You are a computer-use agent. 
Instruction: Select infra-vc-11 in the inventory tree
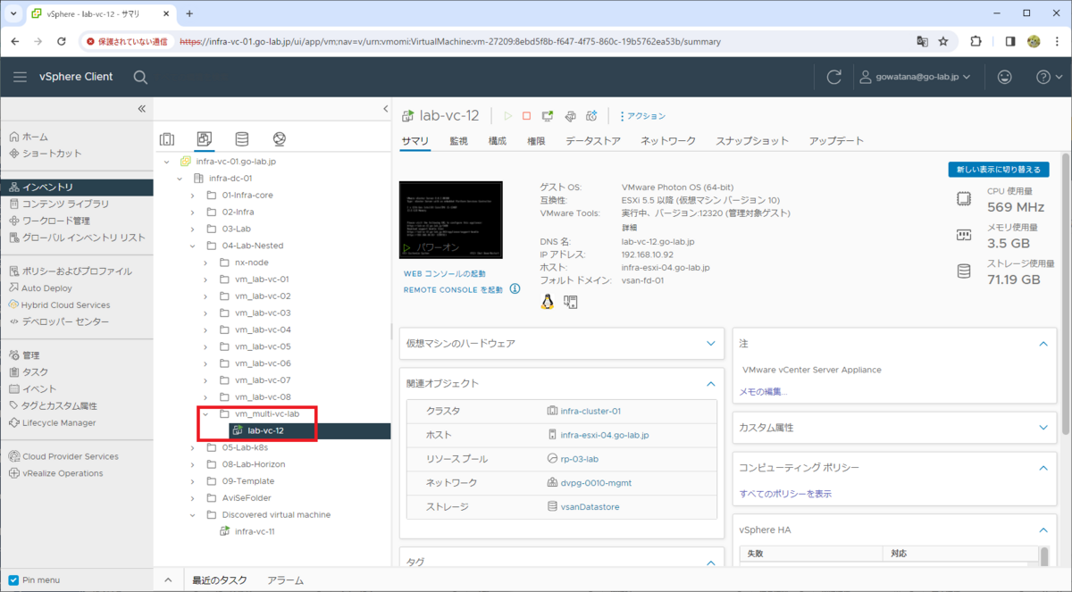pyautogui.click(x=255, y=531)
